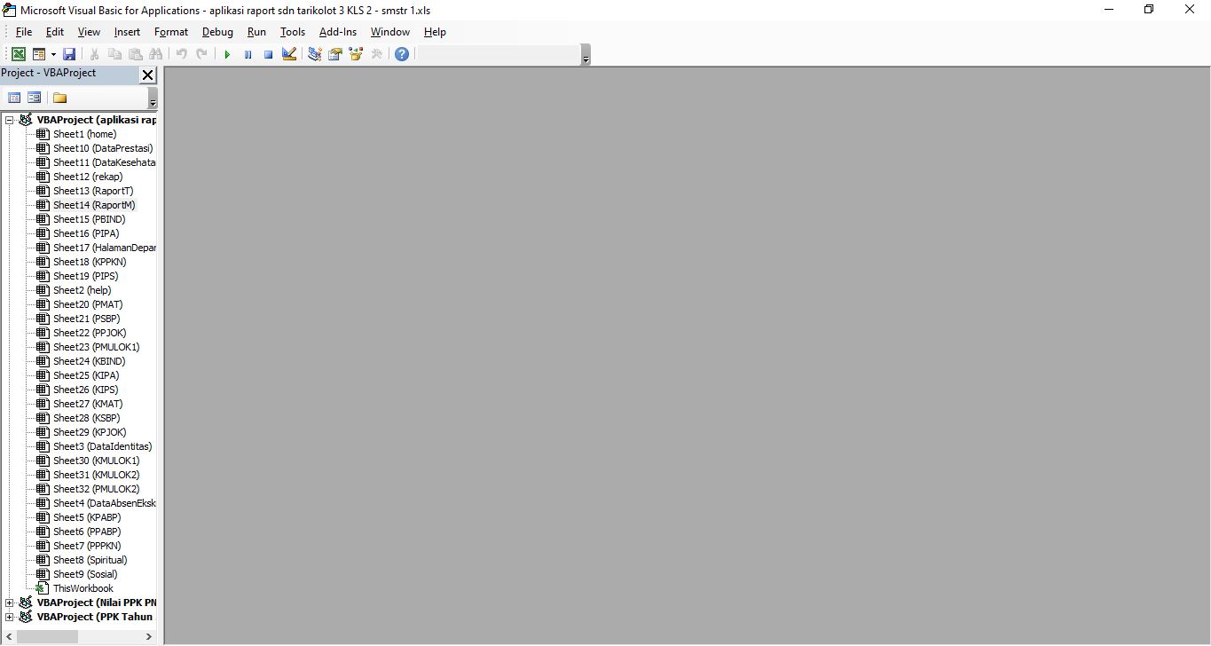Open the View menu
This screenshot has height=646, width=1211.
pos(89,32)
